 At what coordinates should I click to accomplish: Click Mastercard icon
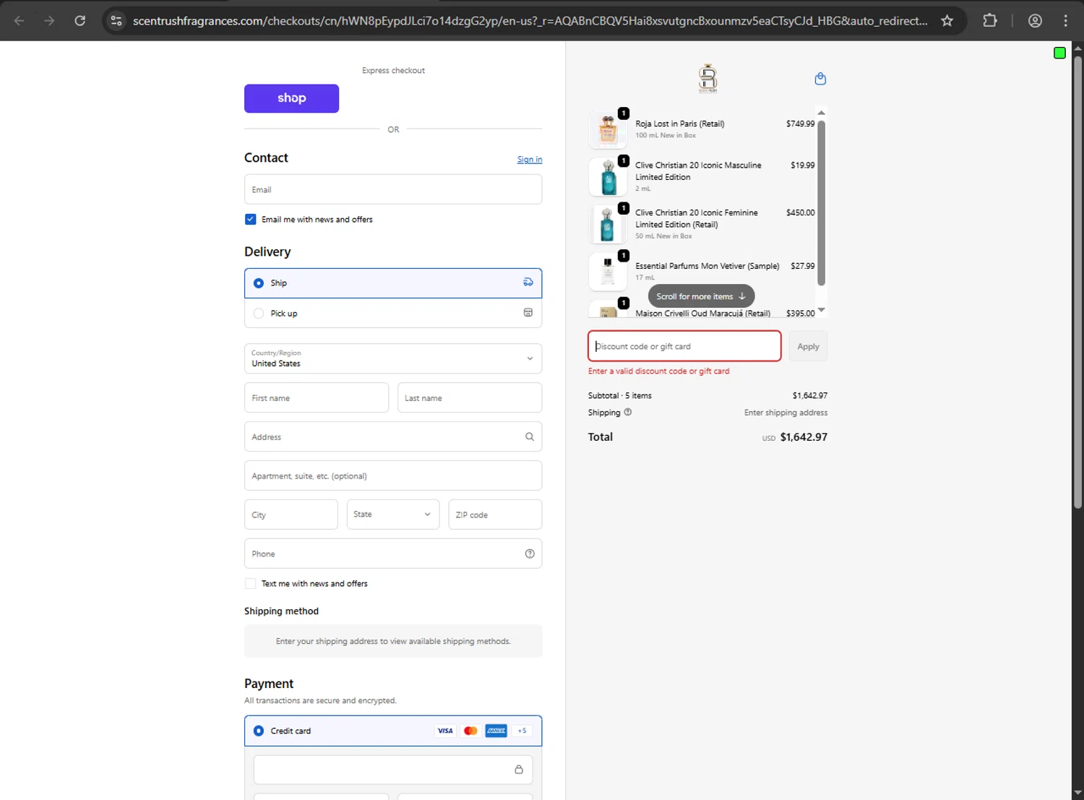click(x=470, y=731)
